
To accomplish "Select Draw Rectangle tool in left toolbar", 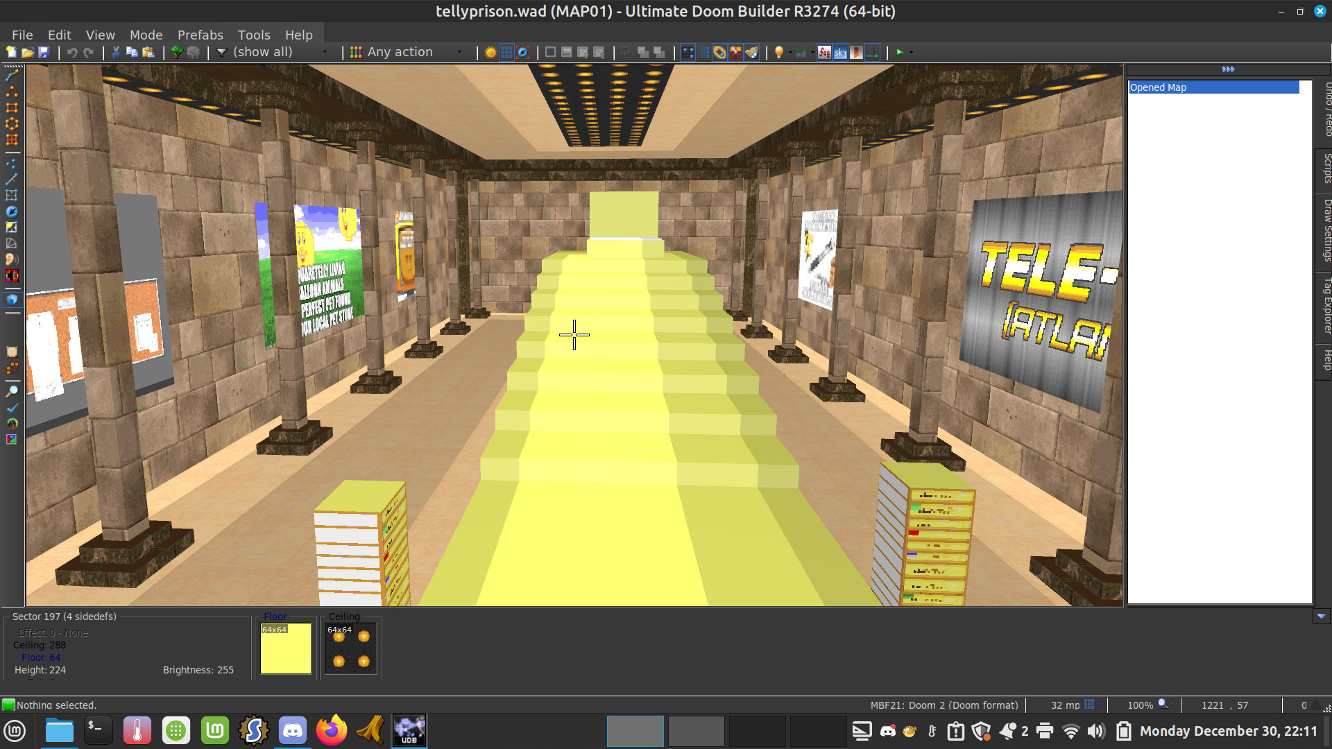I will click(12, 107).
